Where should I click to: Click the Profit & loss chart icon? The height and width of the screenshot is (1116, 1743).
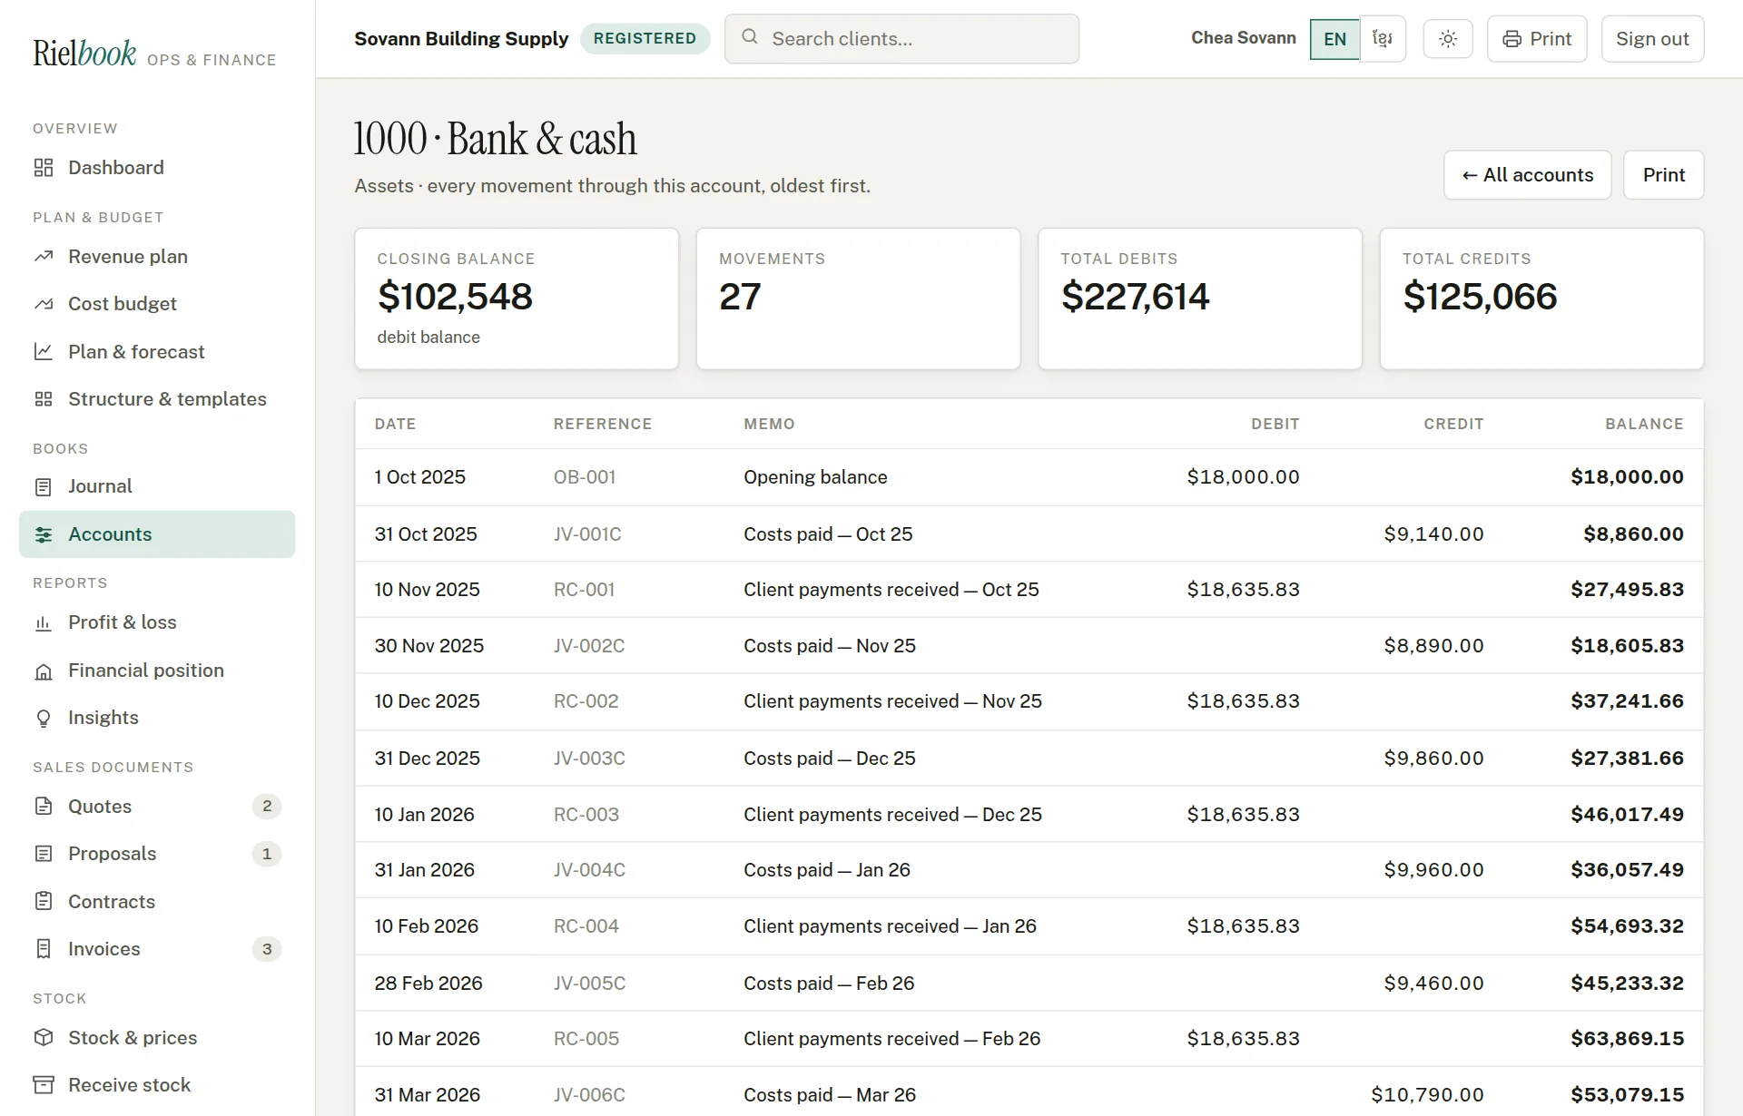(44, 622)
